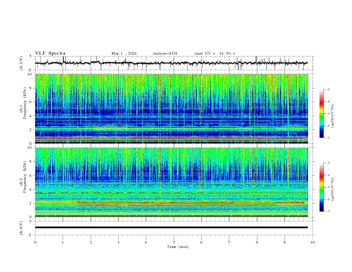Click the time axis tick label "2"
Viewport: 352px width, 272px height.
pos(91,242)
